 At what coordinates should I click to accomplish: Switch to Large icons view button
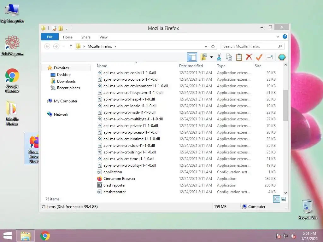(284, 199)
